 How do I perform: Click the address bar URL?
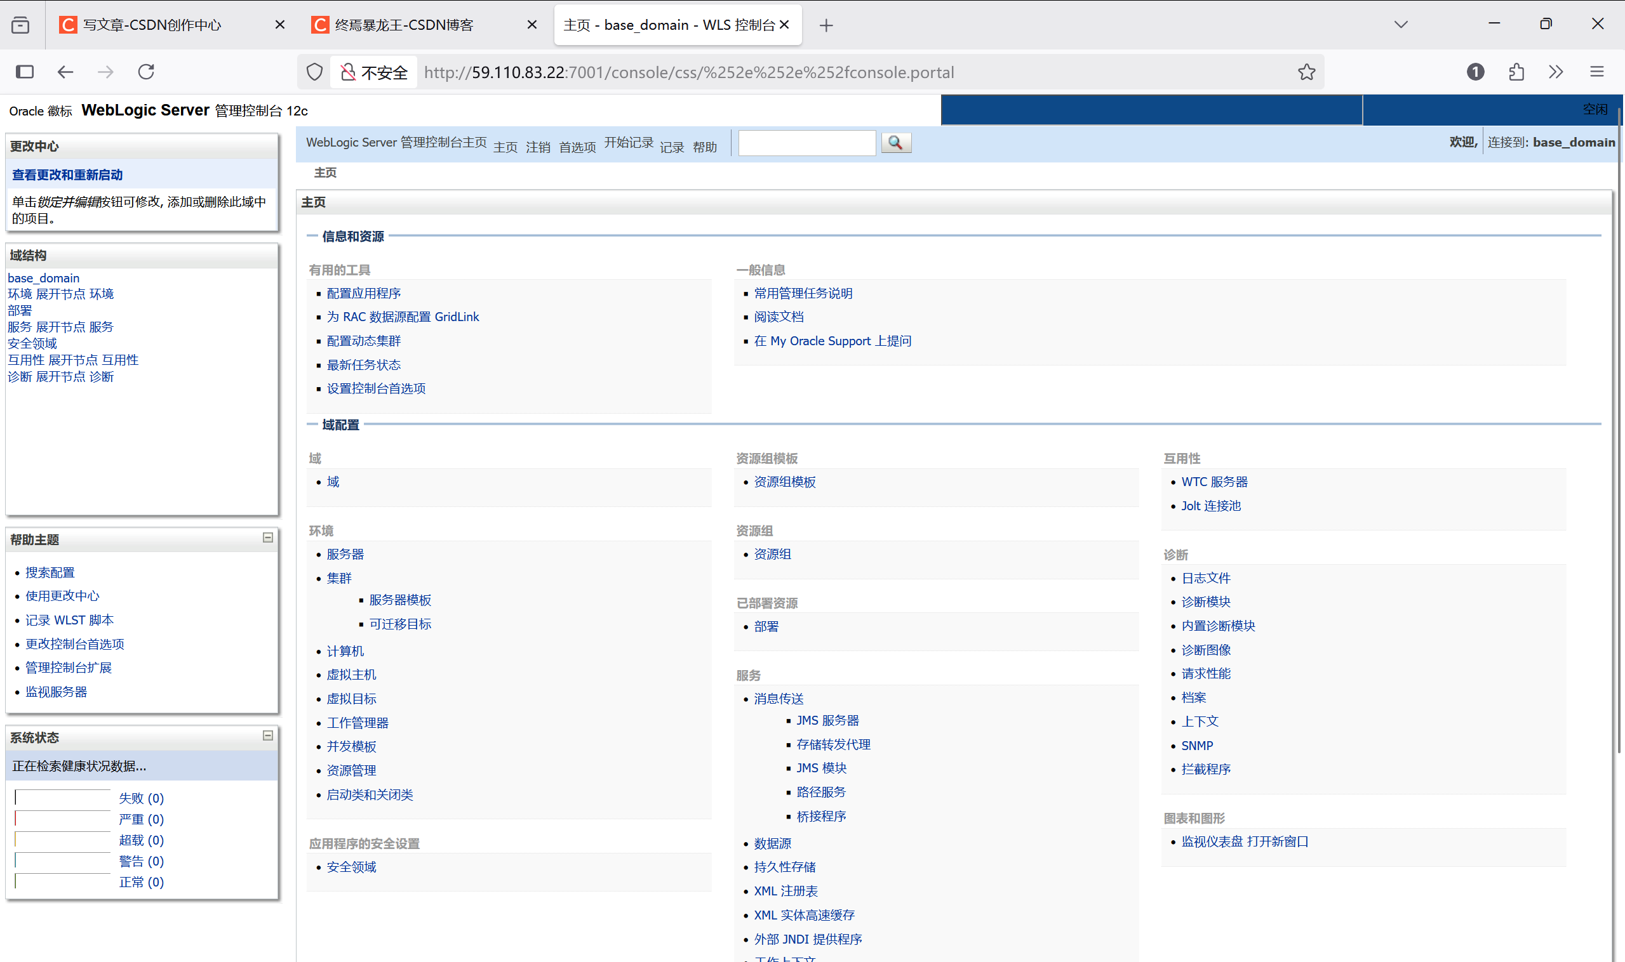[689, 72]
